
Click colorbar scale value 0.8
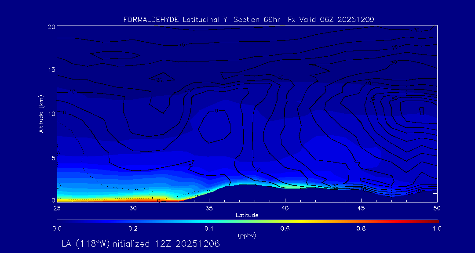click(x=361, y=229)
